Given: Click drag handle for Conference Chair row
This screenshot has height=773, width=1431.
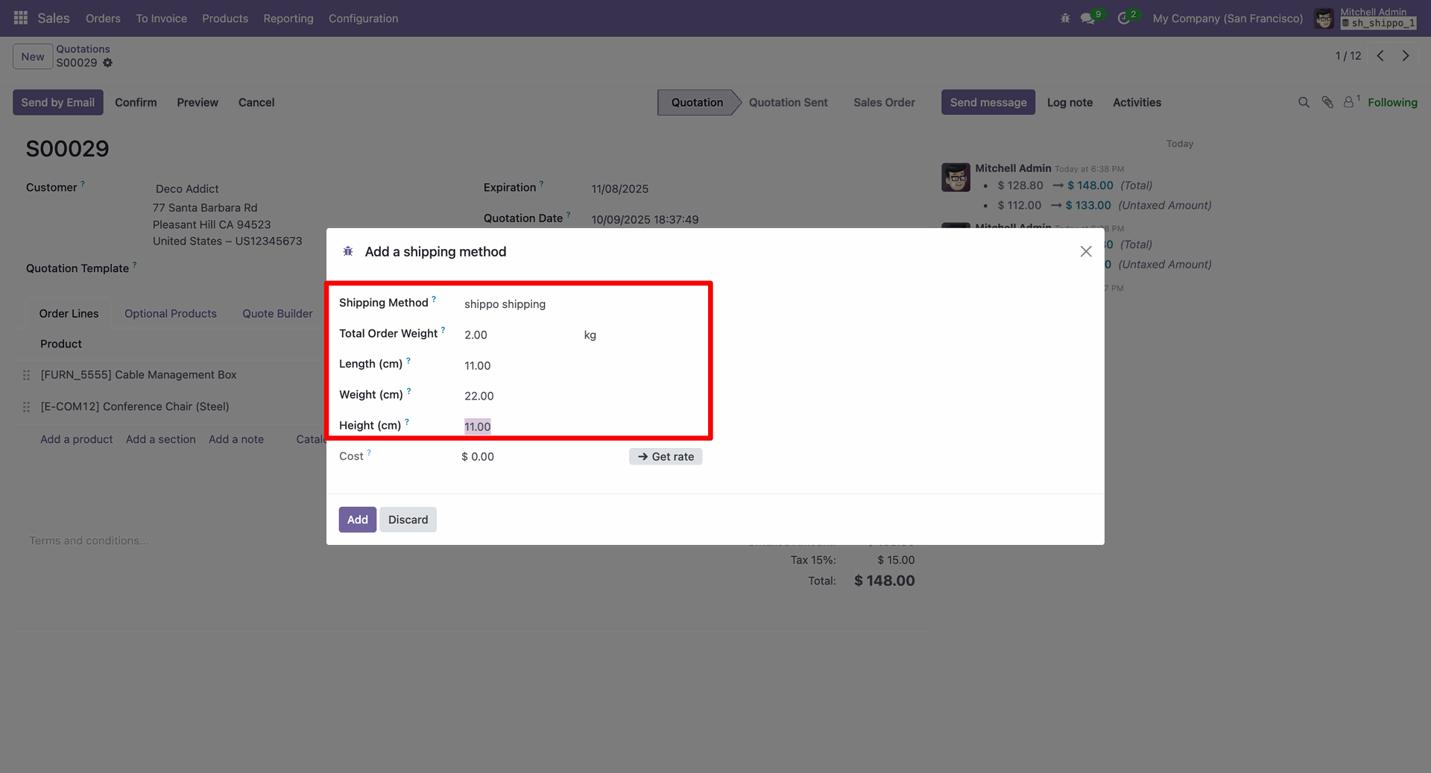Looking at the screenshot, I should (26, 406).
